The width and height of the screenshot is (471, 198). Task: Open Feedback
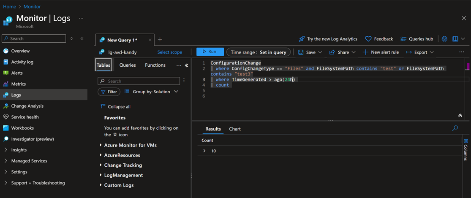pyautogui.click(x=379, y=39)
